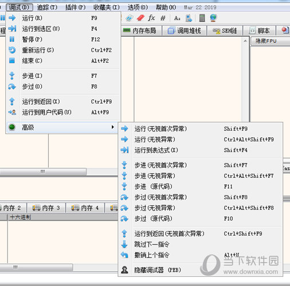Viewport: 290px width, 286px height.
Task: Click the # hash toolbar icon
Action: coord(163,18)
